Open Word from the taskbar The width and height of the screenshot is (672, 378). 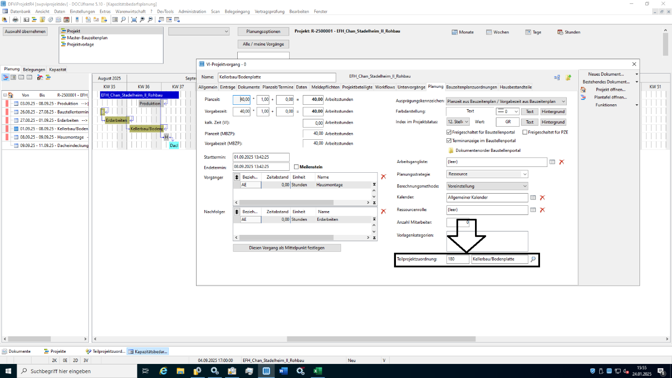click(283, 371)
